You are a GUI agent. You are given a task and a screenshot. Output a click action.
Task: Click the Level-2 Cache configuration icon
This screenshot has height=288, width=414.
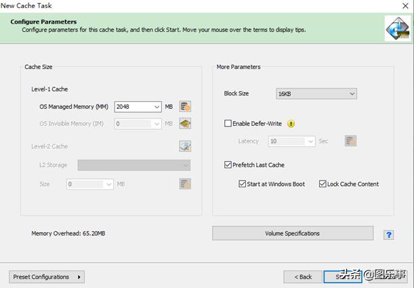pos(185,146)
